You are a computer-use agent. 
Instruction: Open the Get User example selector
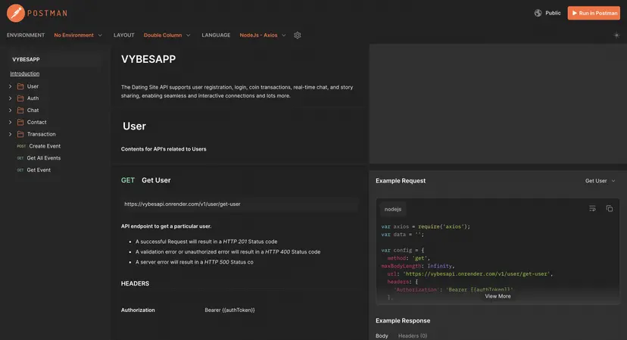(x=600, y=181)
